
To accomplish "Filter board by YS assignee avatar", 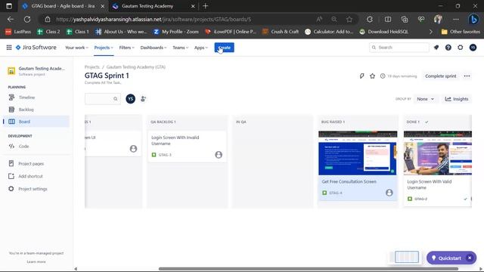I will (x=131, y=99).
